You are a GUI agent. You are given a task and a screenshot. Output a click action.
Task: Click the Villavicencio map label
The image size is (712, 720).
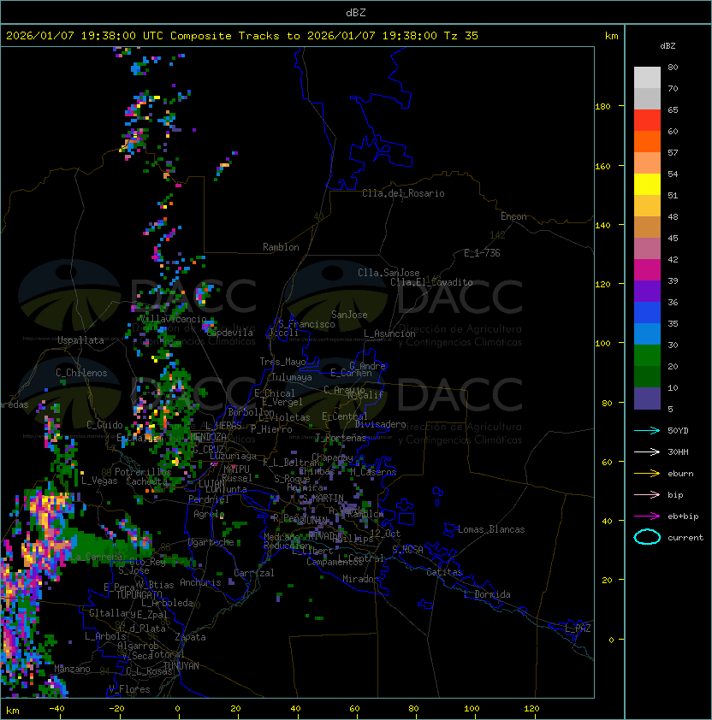coord(173,319)
